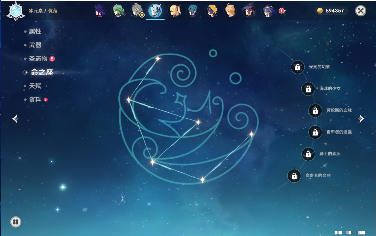
Task: Switch to the 天赋 talents tab
Action: click(35, 86)
